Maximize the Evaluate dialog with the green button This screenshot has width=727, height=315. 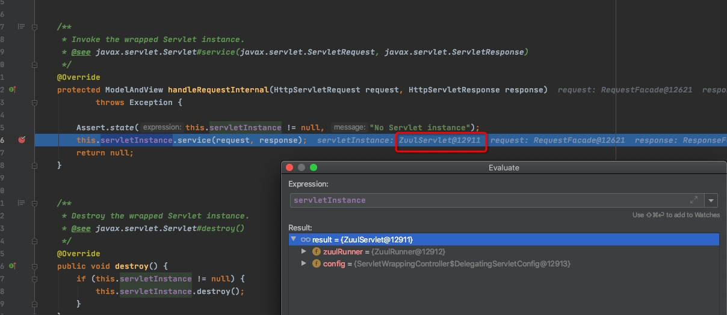(x=314, y=167)
